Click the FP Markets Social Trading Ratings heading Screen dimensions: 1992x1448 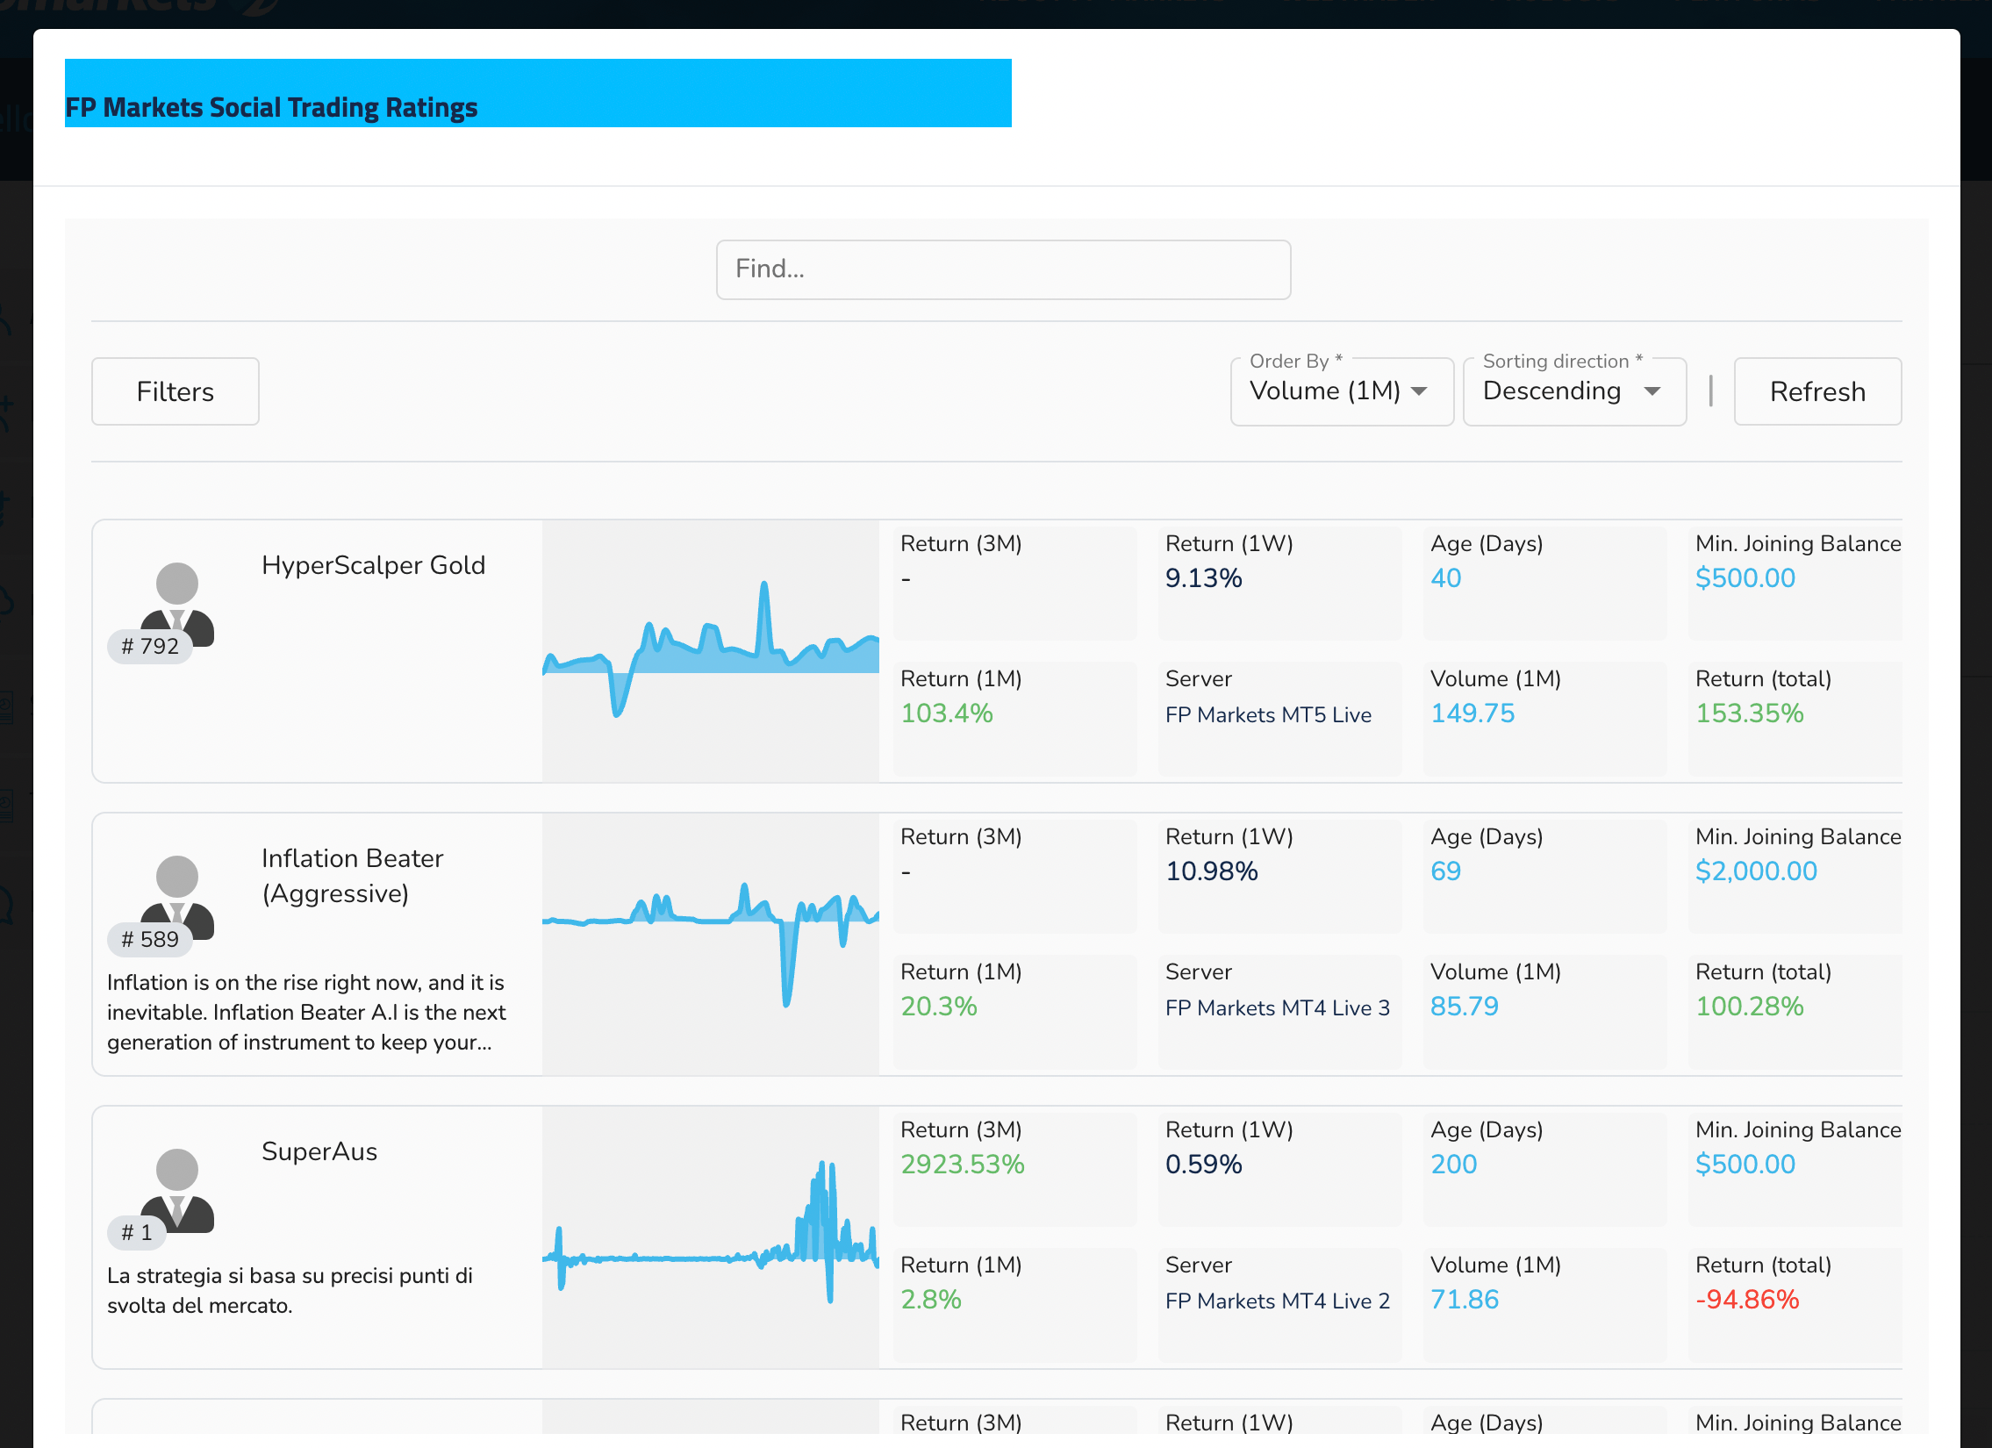tap(271, 107)
